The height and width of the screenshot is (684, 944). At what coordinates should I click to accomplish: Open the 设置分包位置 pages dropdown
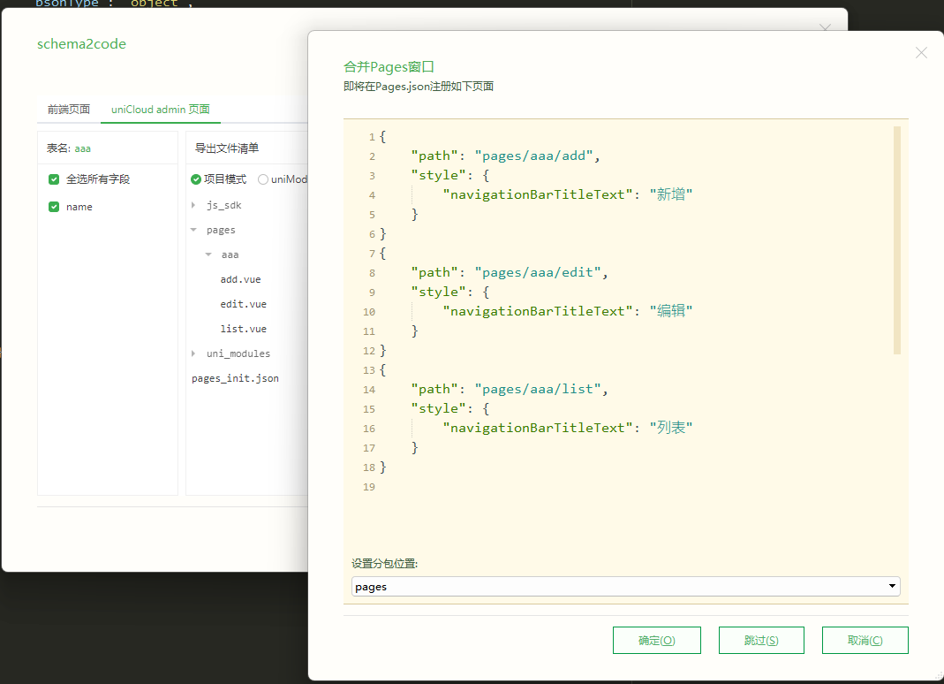coord(625,586)
